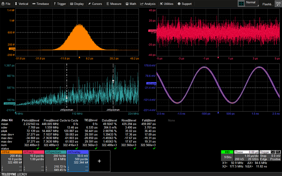Image resolution: width=282 pixels, height=176 pixels.
Task: Select the JitSpectrum descriptor box
Action: click(55, 161)
